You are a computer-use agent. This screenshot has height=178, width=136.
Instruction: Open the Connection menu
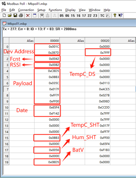click(x=26, y=10)
